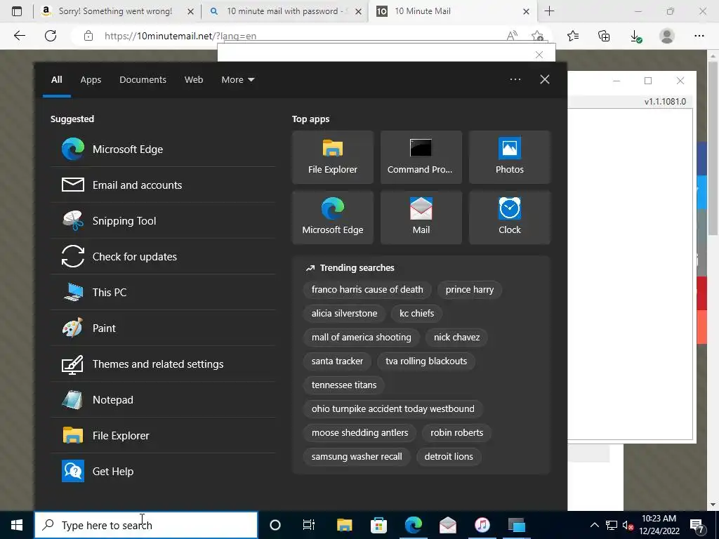
Task: Click the Edge downloads icon
Action: coord(635,36)
